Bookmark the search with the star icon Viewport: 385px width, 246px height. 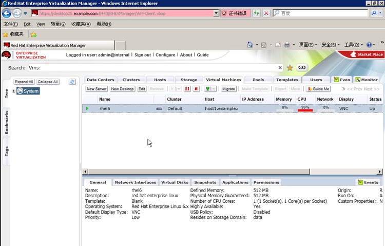(290, 68)
